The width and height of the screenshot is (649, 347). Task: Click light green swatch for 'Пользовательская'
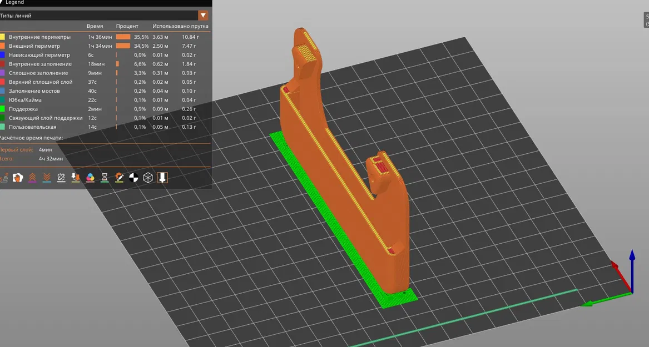2,127
